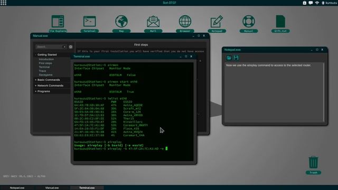Open the Trash bin icon
The height and width of the screenshot is (190, 338).
(x=313, y=165)
